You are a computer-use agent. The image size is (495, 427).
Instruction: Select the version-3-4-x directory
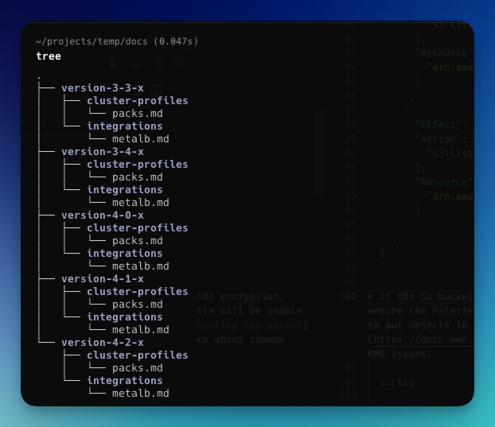[x=103, y=152]
